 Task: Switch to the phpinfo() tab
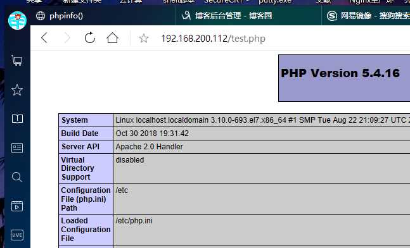coord(103,16)
